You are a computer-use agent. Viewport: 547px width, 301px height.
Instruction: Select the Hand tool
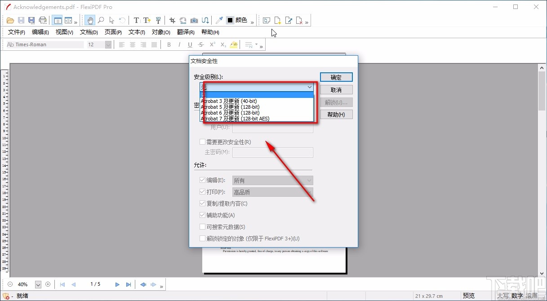pos(89,20)
